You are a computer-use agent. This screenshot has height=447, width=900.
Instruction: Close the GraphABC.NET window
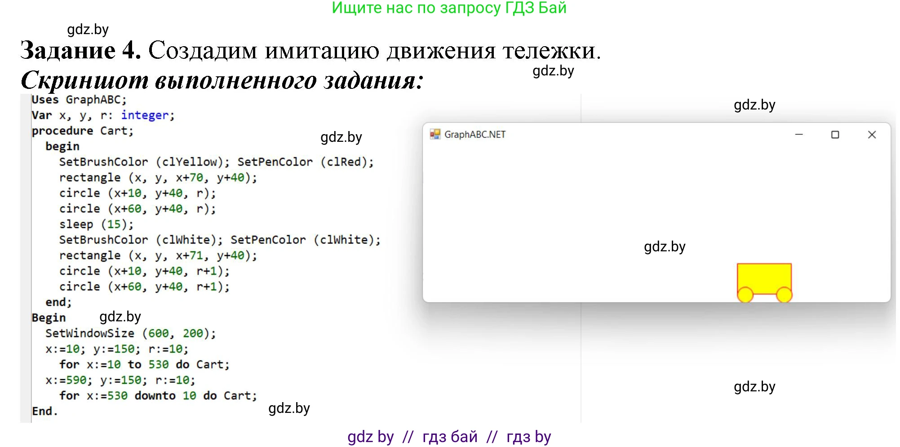(872, 135)
